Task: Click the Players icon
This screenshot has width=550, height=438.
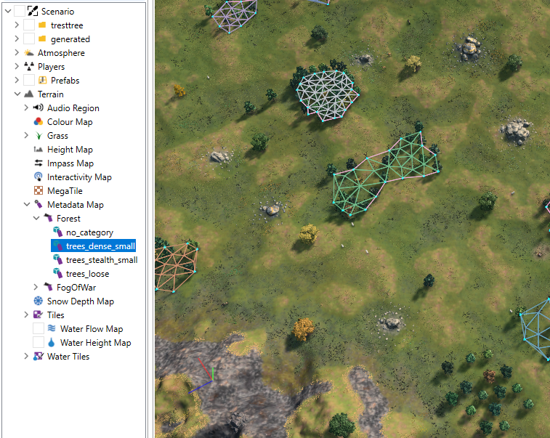Action: pos(29,66)
